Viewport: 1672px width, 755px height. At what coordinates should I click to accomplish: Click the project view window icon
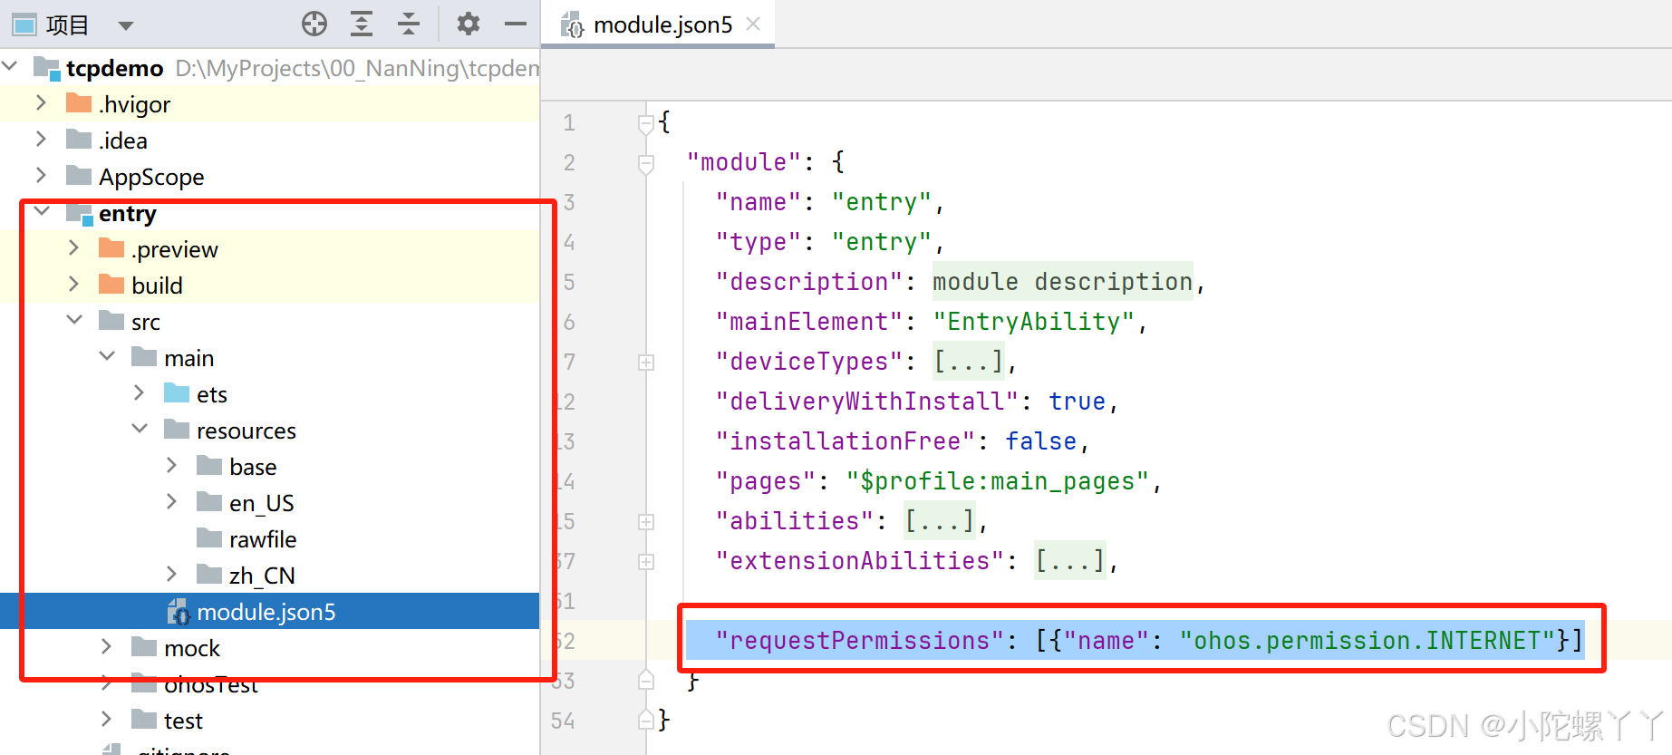(24, 25)
